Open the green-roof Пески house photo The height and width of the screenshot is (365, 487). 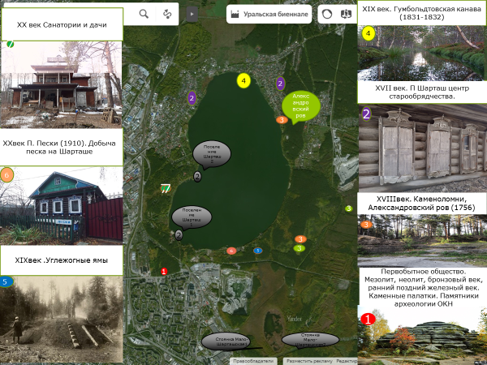(62, 206)
